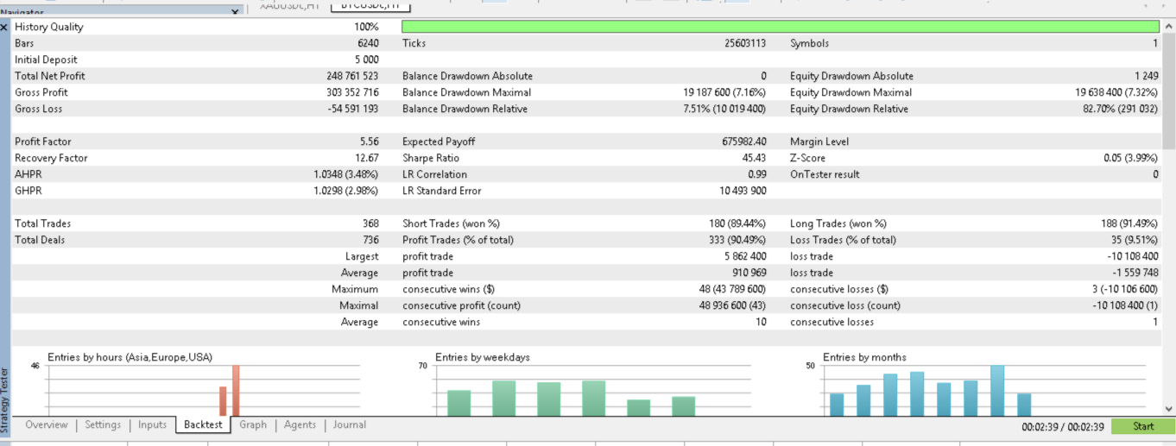Close the Strategy Tester panel
Viewport: 1176px width, 446px height.
pos(4,28)
